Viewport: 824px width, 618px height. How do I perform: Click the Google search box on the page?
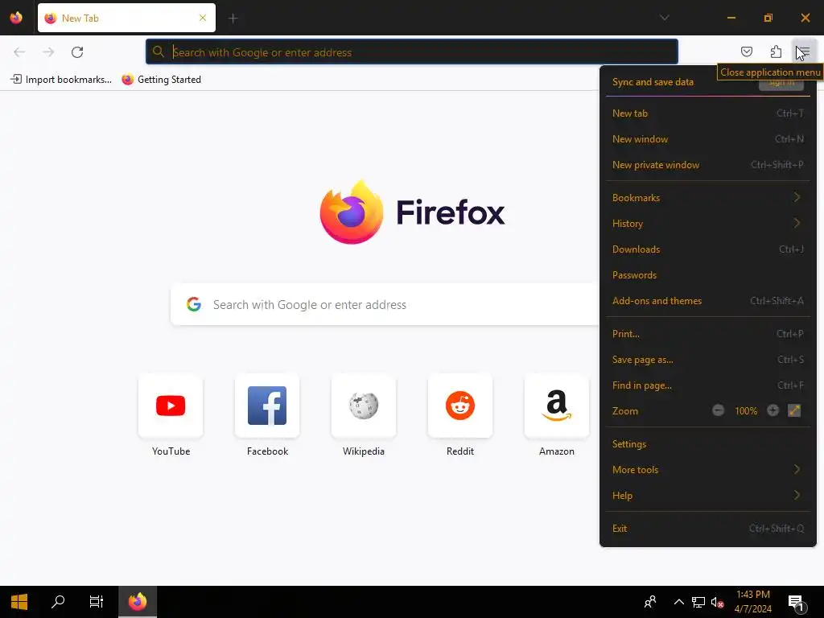(385, 304)
